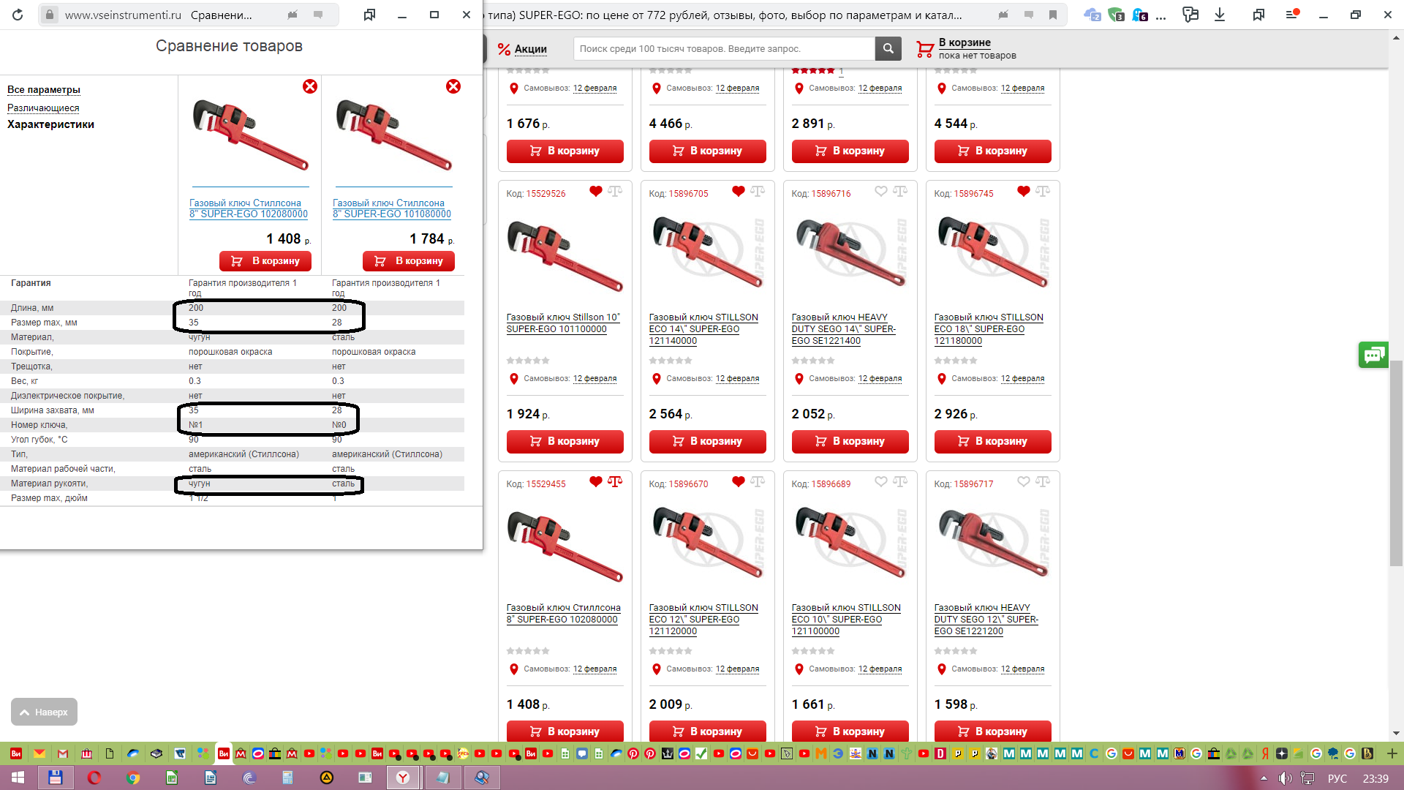The width and height of the screenshot is (1404, 790).
Task: Switch input language РУС in tray
Action: pyautogui.click(x=1337, y=778)
